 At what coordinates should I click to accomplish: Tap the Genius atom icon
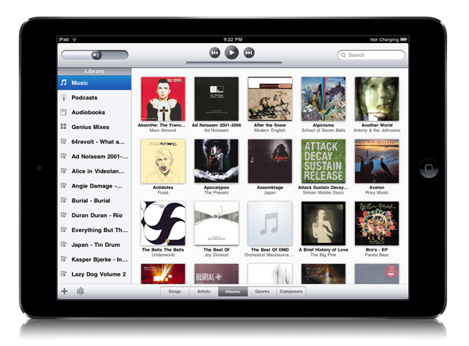point(81,291)
